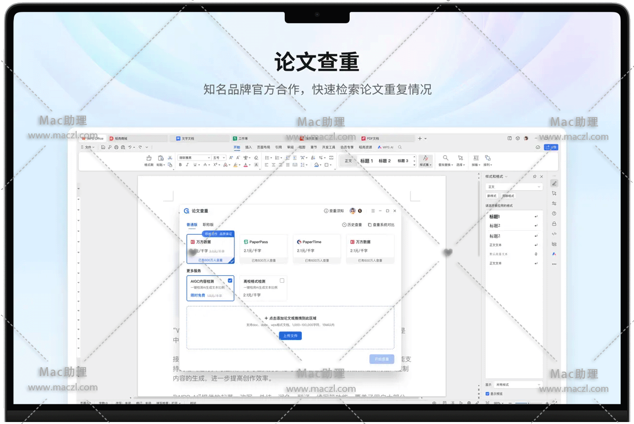Click the Print icon in quick access toolbar
This screenshot has width=634, height=424.
[116, 147]
